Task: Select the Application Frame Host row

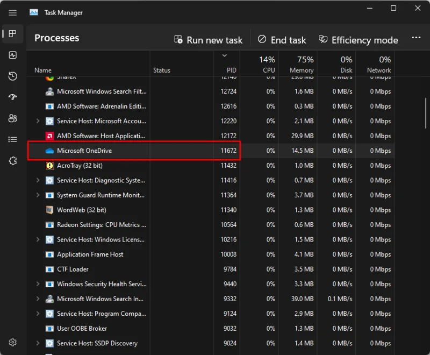Action: pyautogui.click(x=211, y=254)
